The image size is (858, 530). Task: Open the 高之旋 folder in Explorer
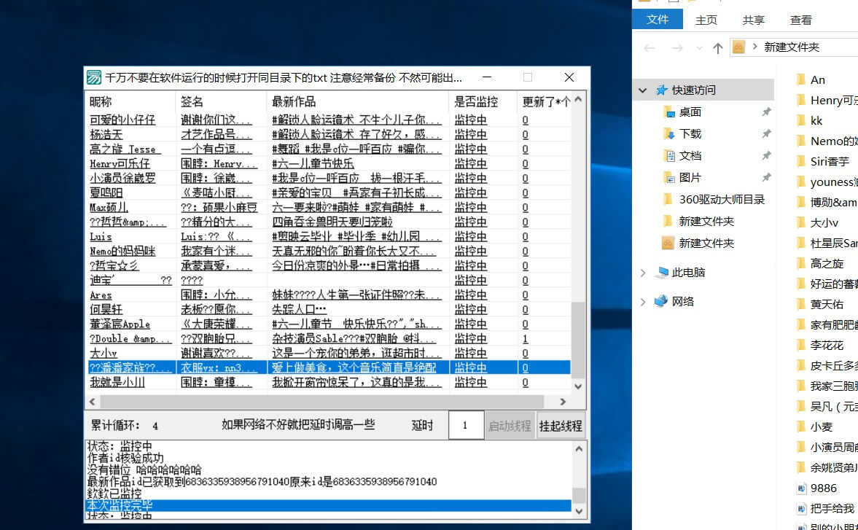click(827, 264)
